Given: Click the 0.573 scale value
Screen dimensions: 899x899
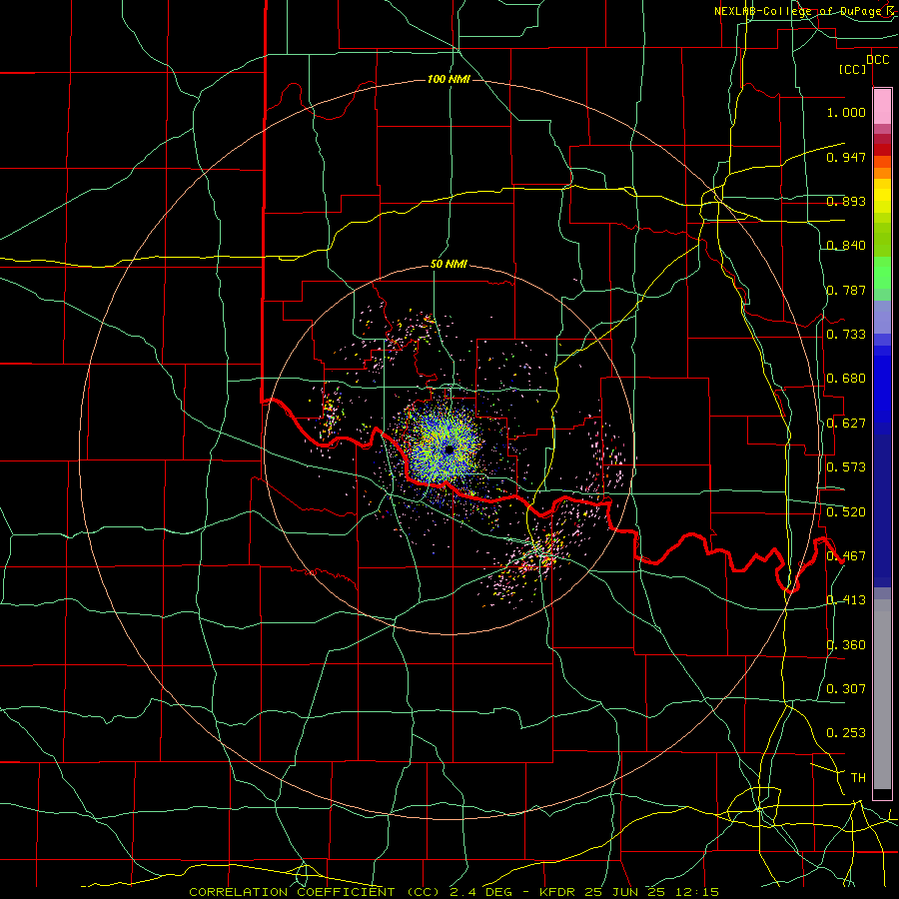Looking at the screenshot, I should click(x=846, y=467).
